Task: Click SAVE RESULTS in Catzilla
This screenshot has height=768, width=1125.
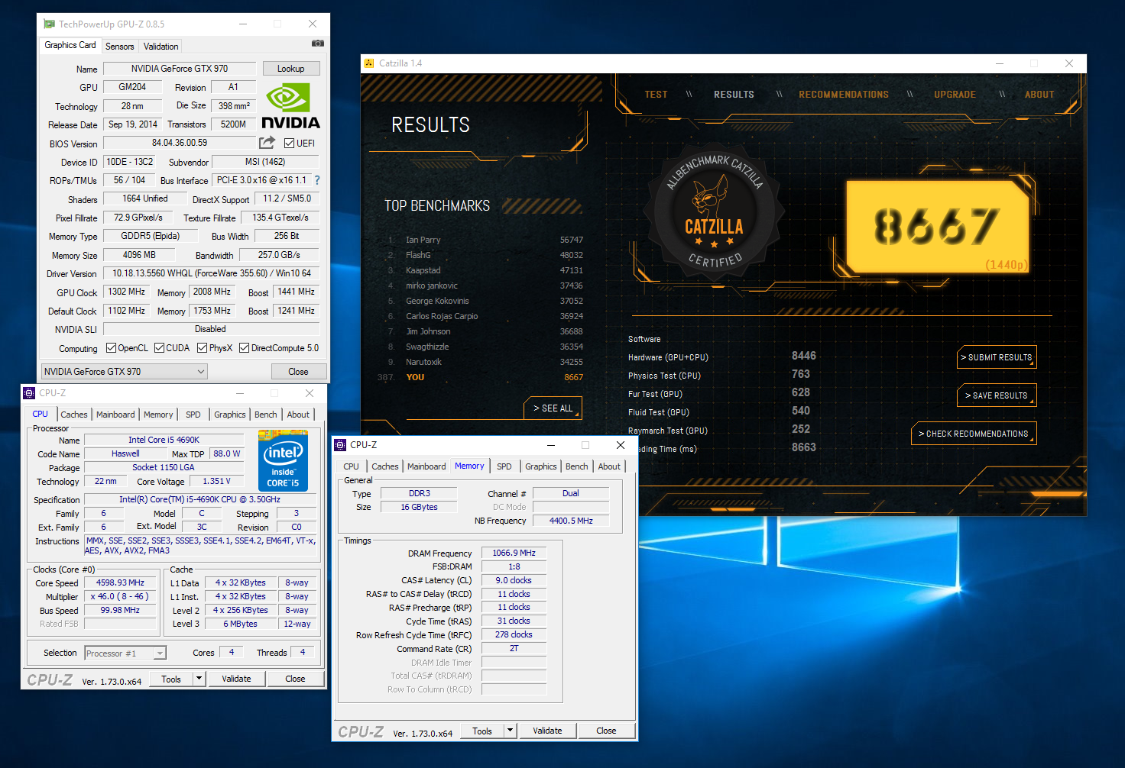Action: (x=997, y=395)
